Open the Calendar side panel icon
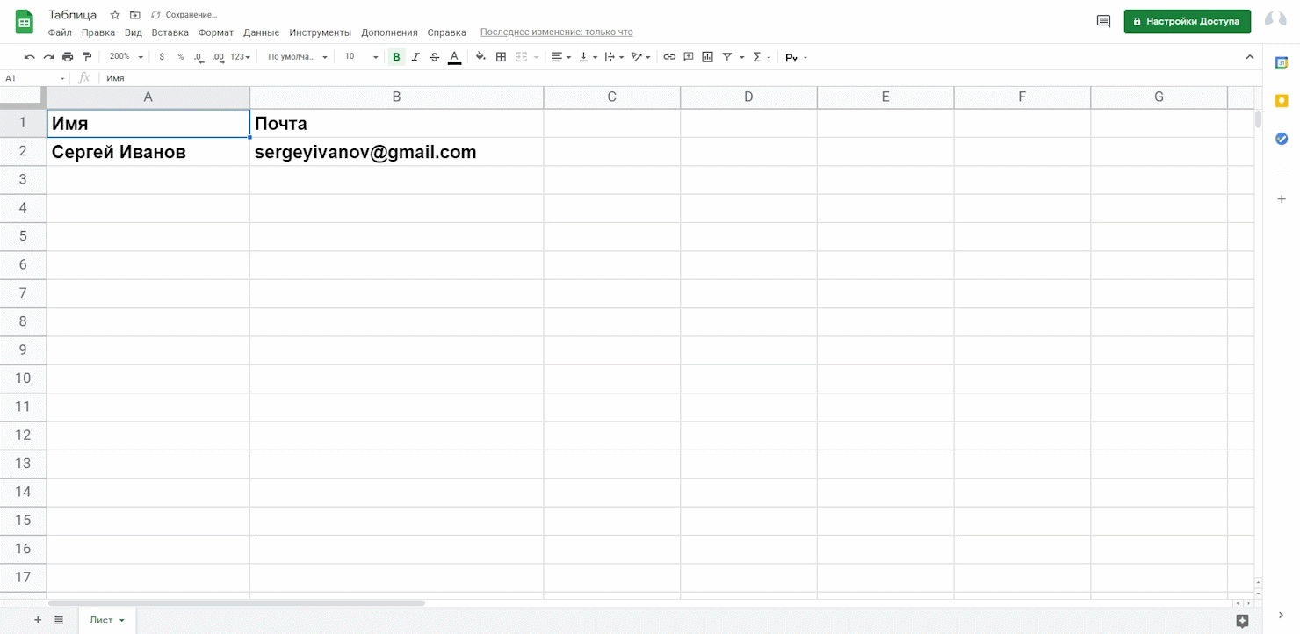Screen dimensions: 1300x634 [x=1282, y=62]
